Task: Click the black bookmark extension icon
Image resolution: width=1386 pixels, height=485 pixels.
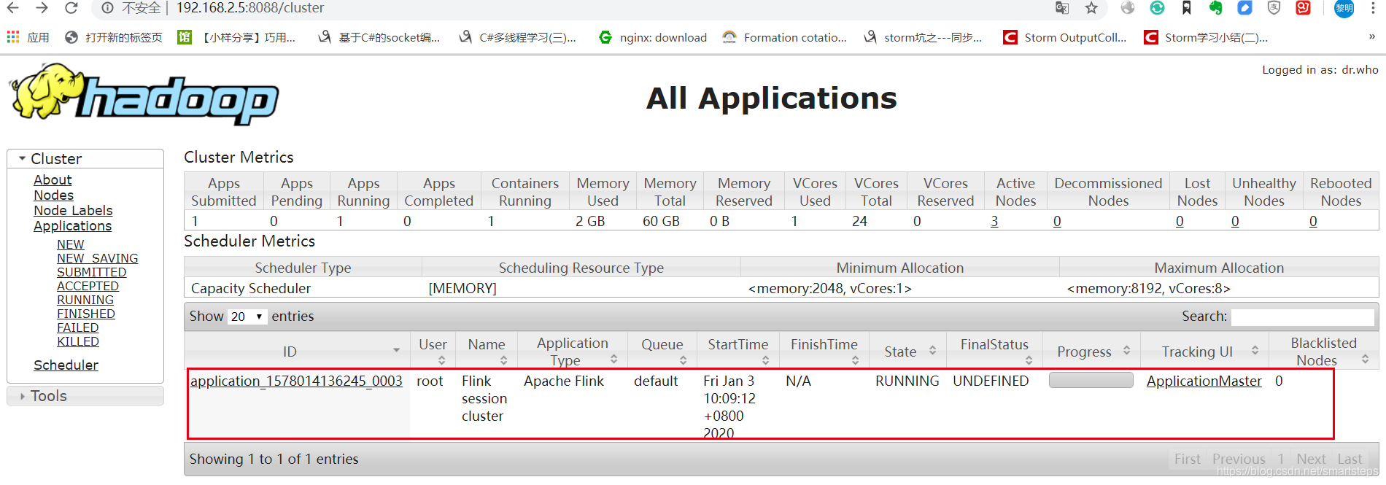Action: click(1186, 8)
